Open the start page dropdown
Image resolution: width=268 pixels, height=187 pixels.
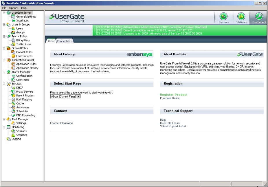coord(78,96)
